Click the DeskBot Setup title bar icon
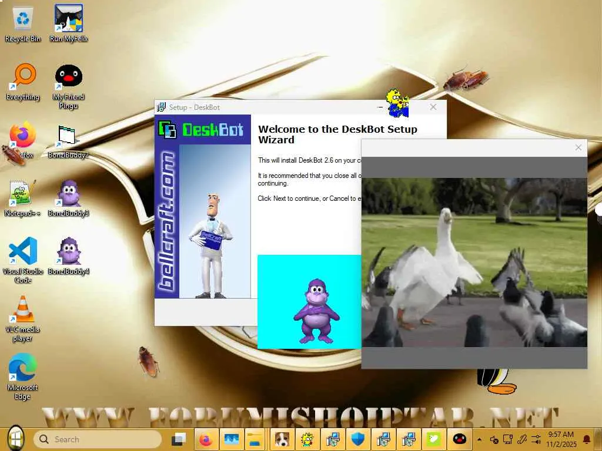The width and height of the screenshot is (602, 451). (x=162, y=107)
